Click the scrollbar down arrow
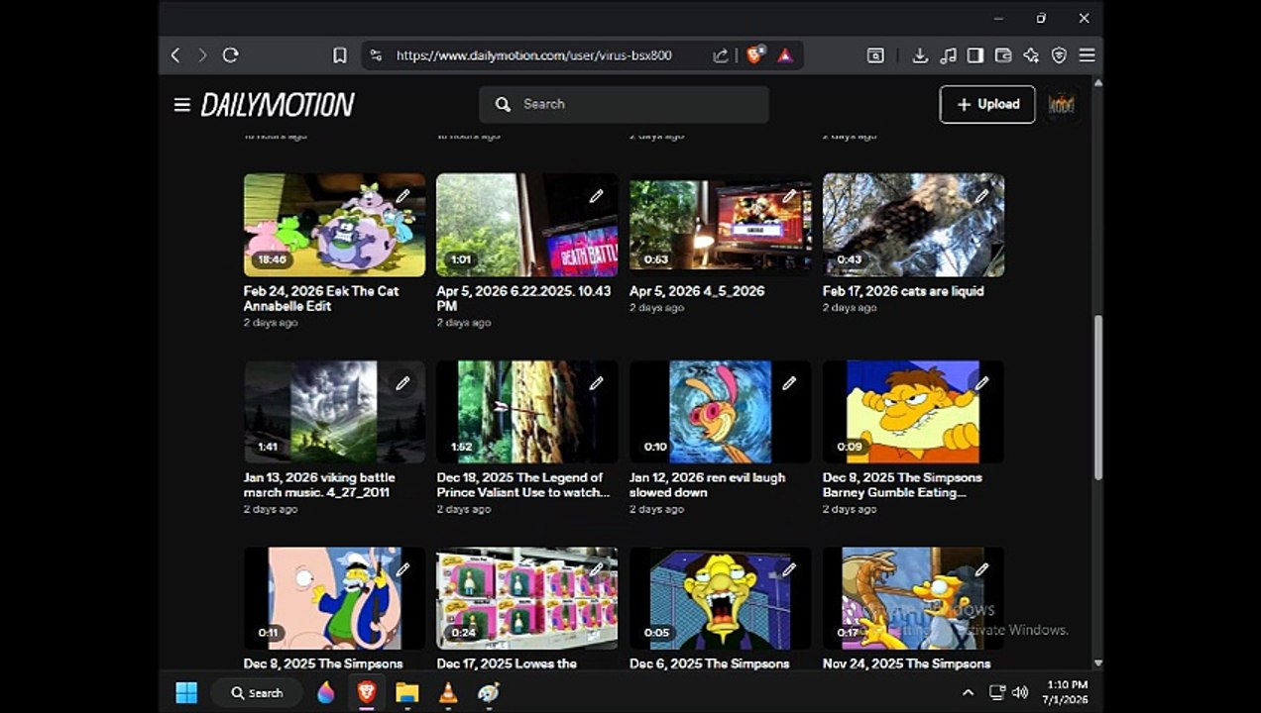Screen dimensions: 1261x713 pyautogui.click(x=1097, y=663)
